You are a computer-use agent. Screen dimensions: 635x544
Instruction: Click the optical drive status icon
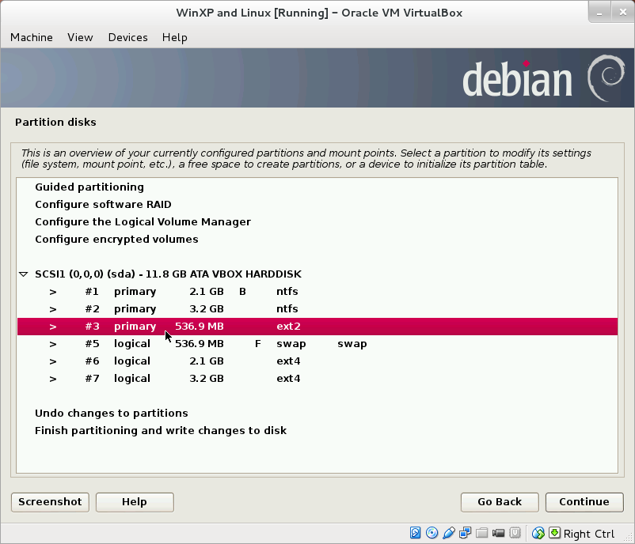432,533
